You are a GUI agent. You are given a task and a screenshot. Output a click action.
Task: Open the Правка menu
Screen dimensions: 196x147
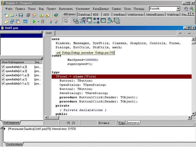click(x=20, y=9)
